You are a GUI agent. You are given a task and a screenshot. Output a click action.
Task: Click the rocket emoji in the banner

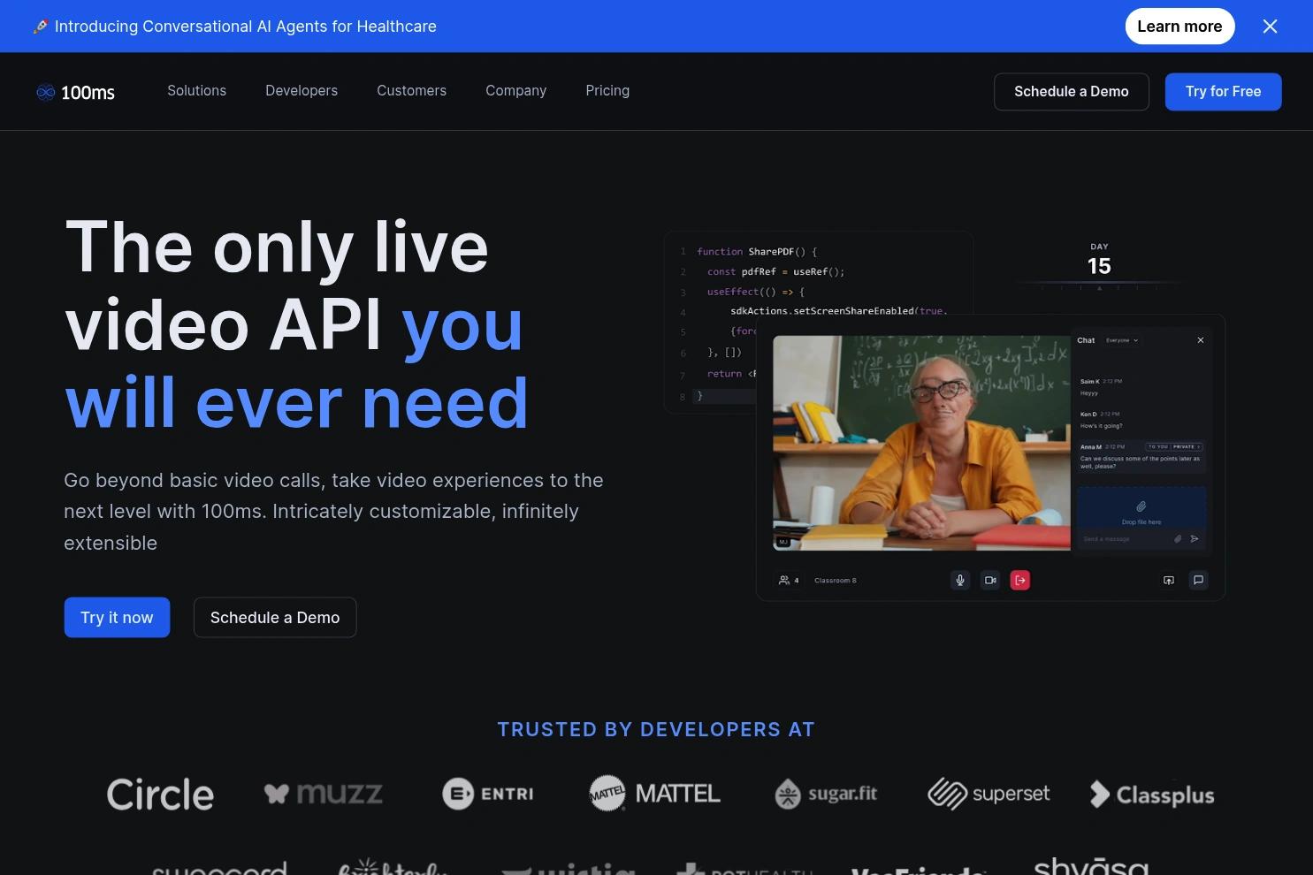click(40, 27)
